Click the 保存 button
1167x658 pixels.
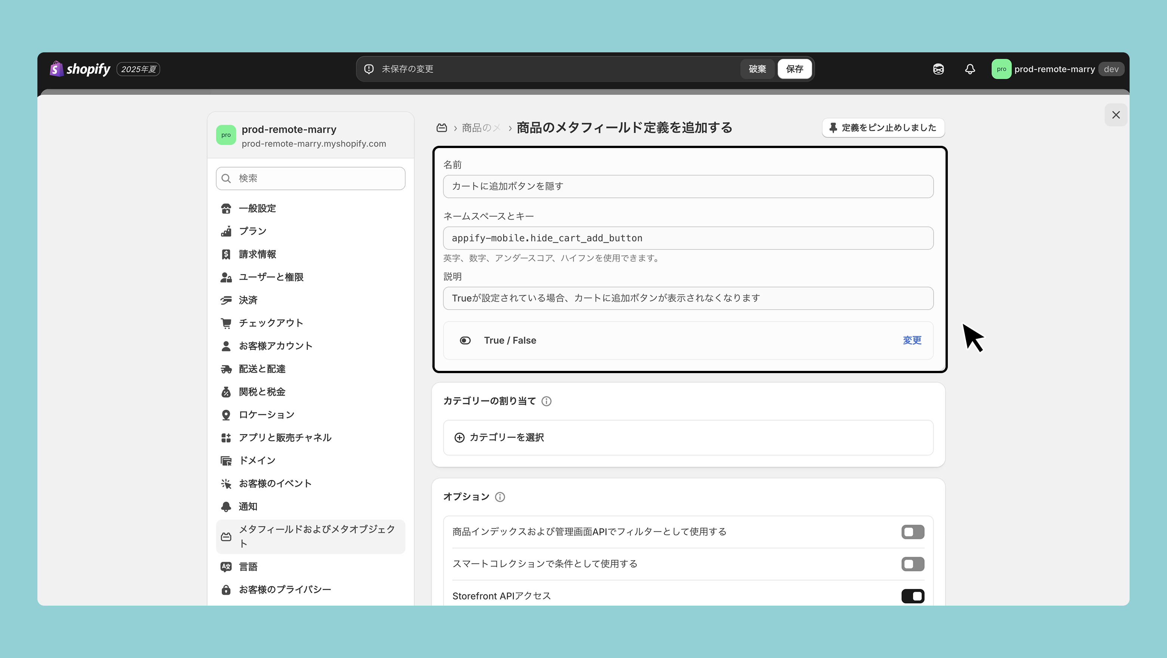click(x=794, y=69)
